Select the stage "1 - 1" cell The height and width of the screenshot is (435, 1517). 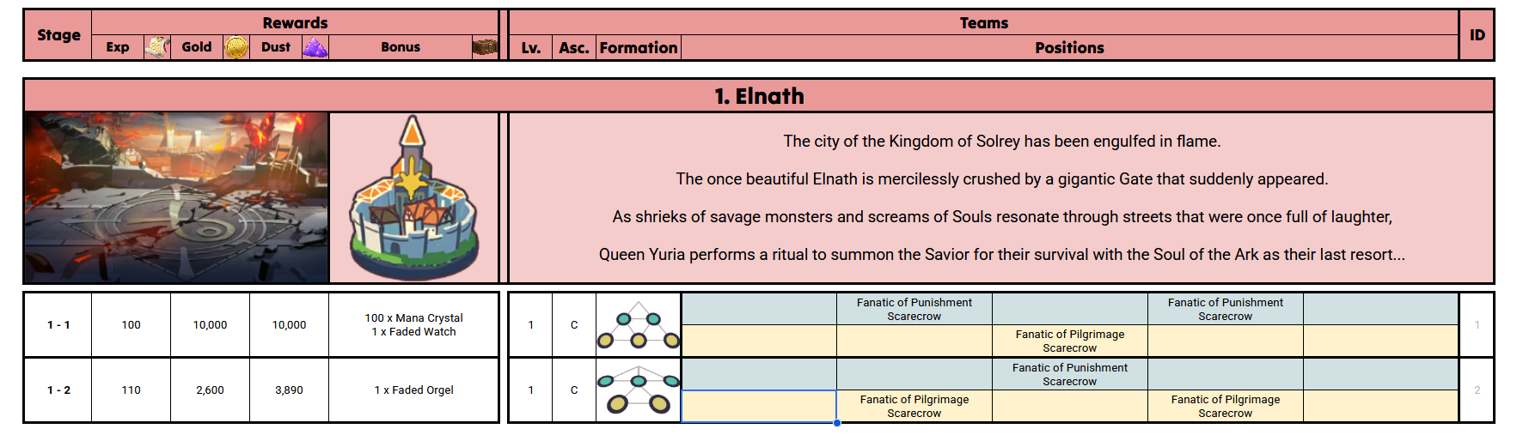(x=58, y=325)
